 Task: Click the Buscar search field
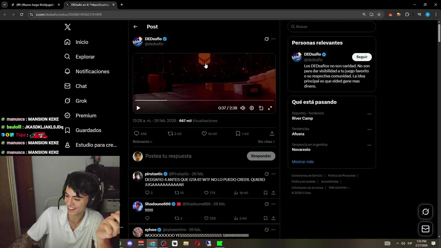tap(331, 27)
